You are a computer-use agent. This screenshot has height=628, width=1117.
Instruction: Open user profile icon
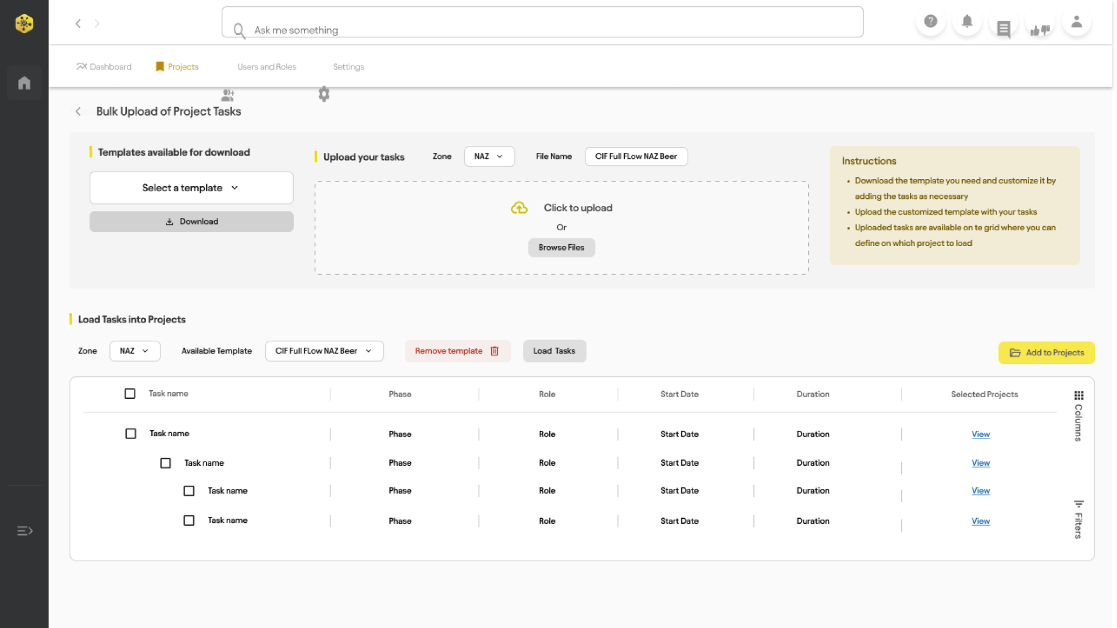pos(1077,22)
